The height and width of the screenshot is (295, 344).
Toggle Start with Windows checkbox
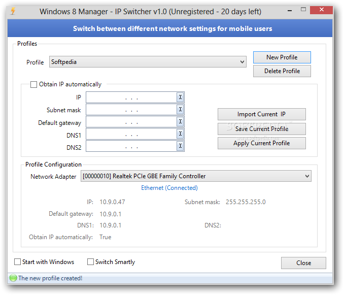click(17, 261)
